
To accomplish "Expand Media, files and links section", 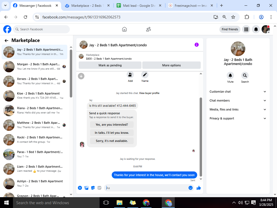I will point(238,109).
